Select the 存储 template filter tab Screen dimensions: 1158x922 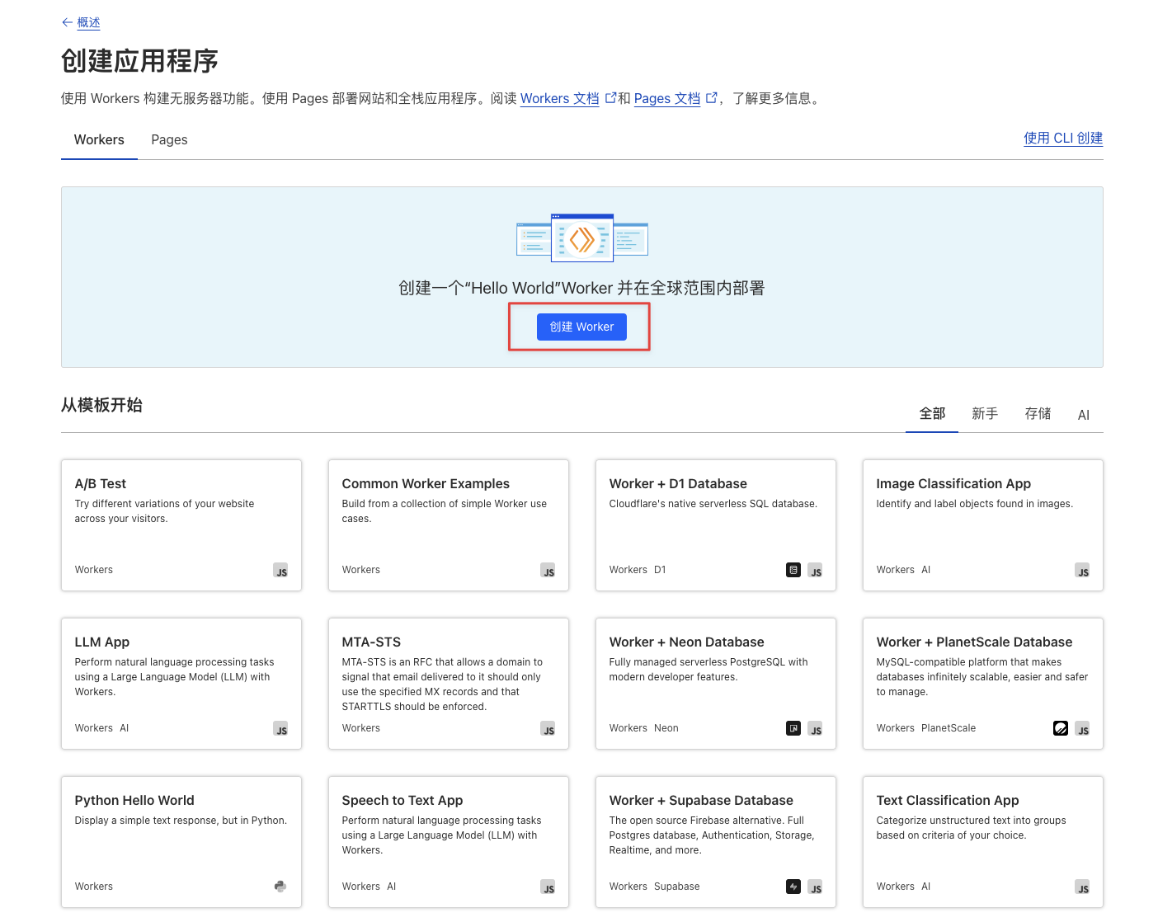(x=1038, y=414)
